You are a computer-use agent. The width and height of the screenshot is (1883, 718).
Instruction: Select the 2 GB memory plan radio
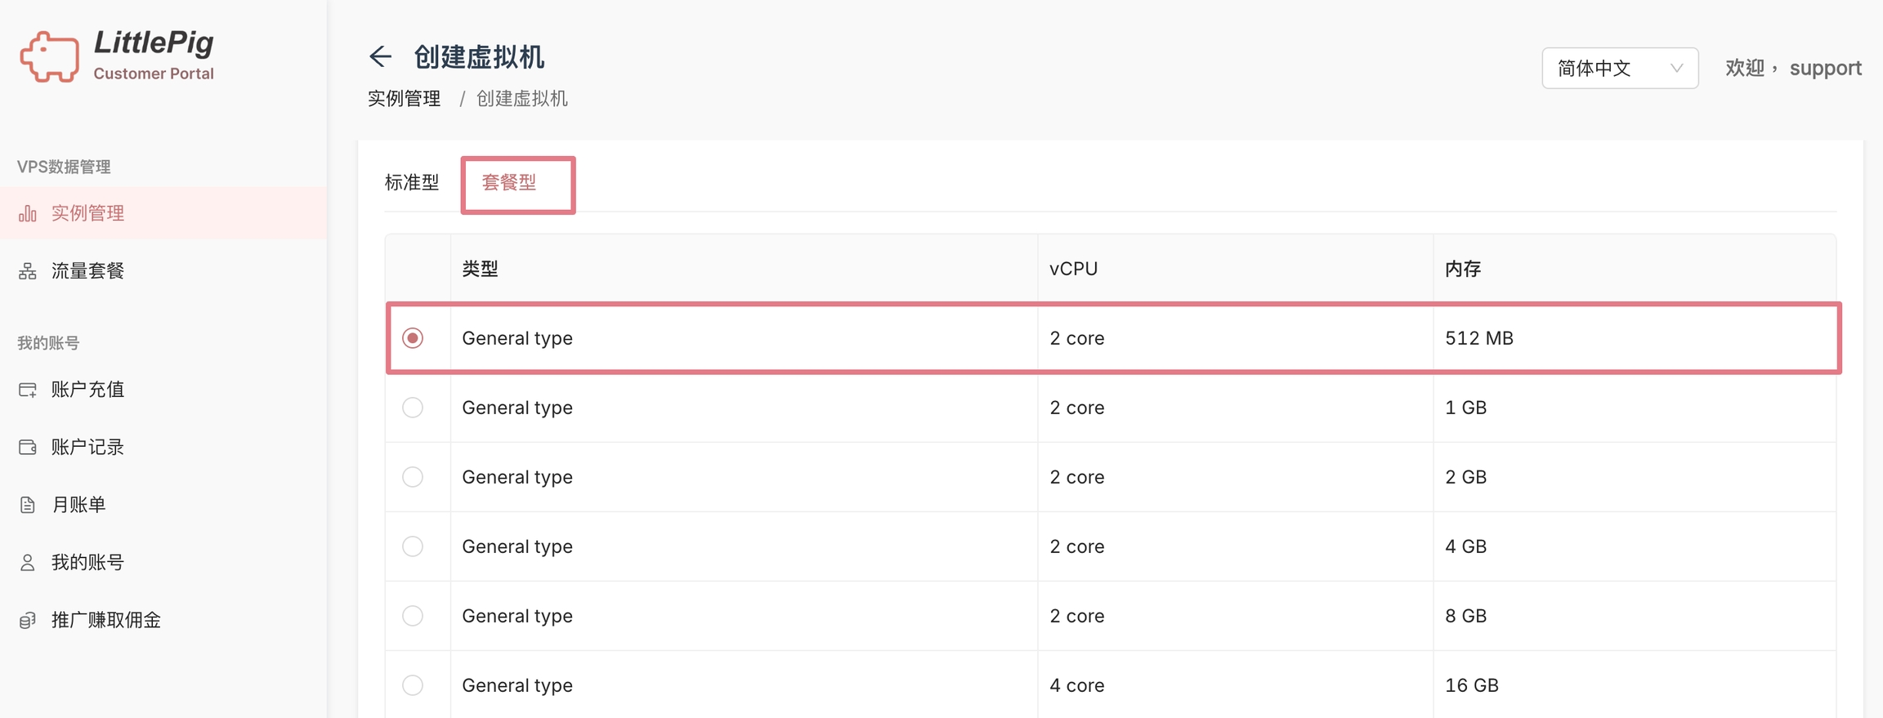[413, 477]
